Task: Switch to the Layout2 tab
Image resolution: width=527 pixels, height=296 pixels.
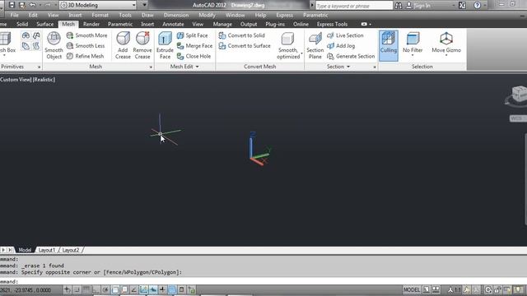Action: pyautogui.click(x=71, y=250)
